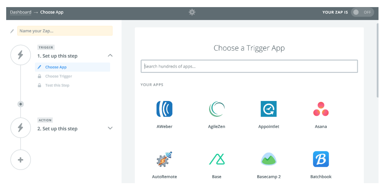Click the Batchbook label text

(321, 177)
